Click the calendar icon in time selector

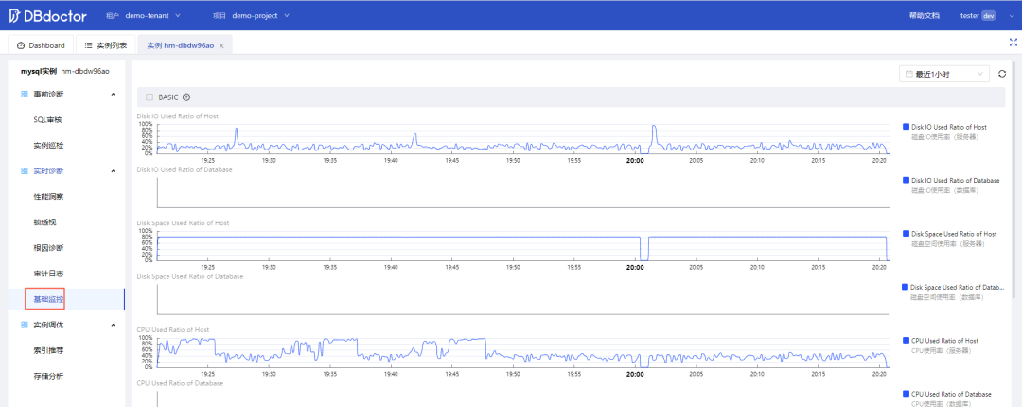click(908, 75)
